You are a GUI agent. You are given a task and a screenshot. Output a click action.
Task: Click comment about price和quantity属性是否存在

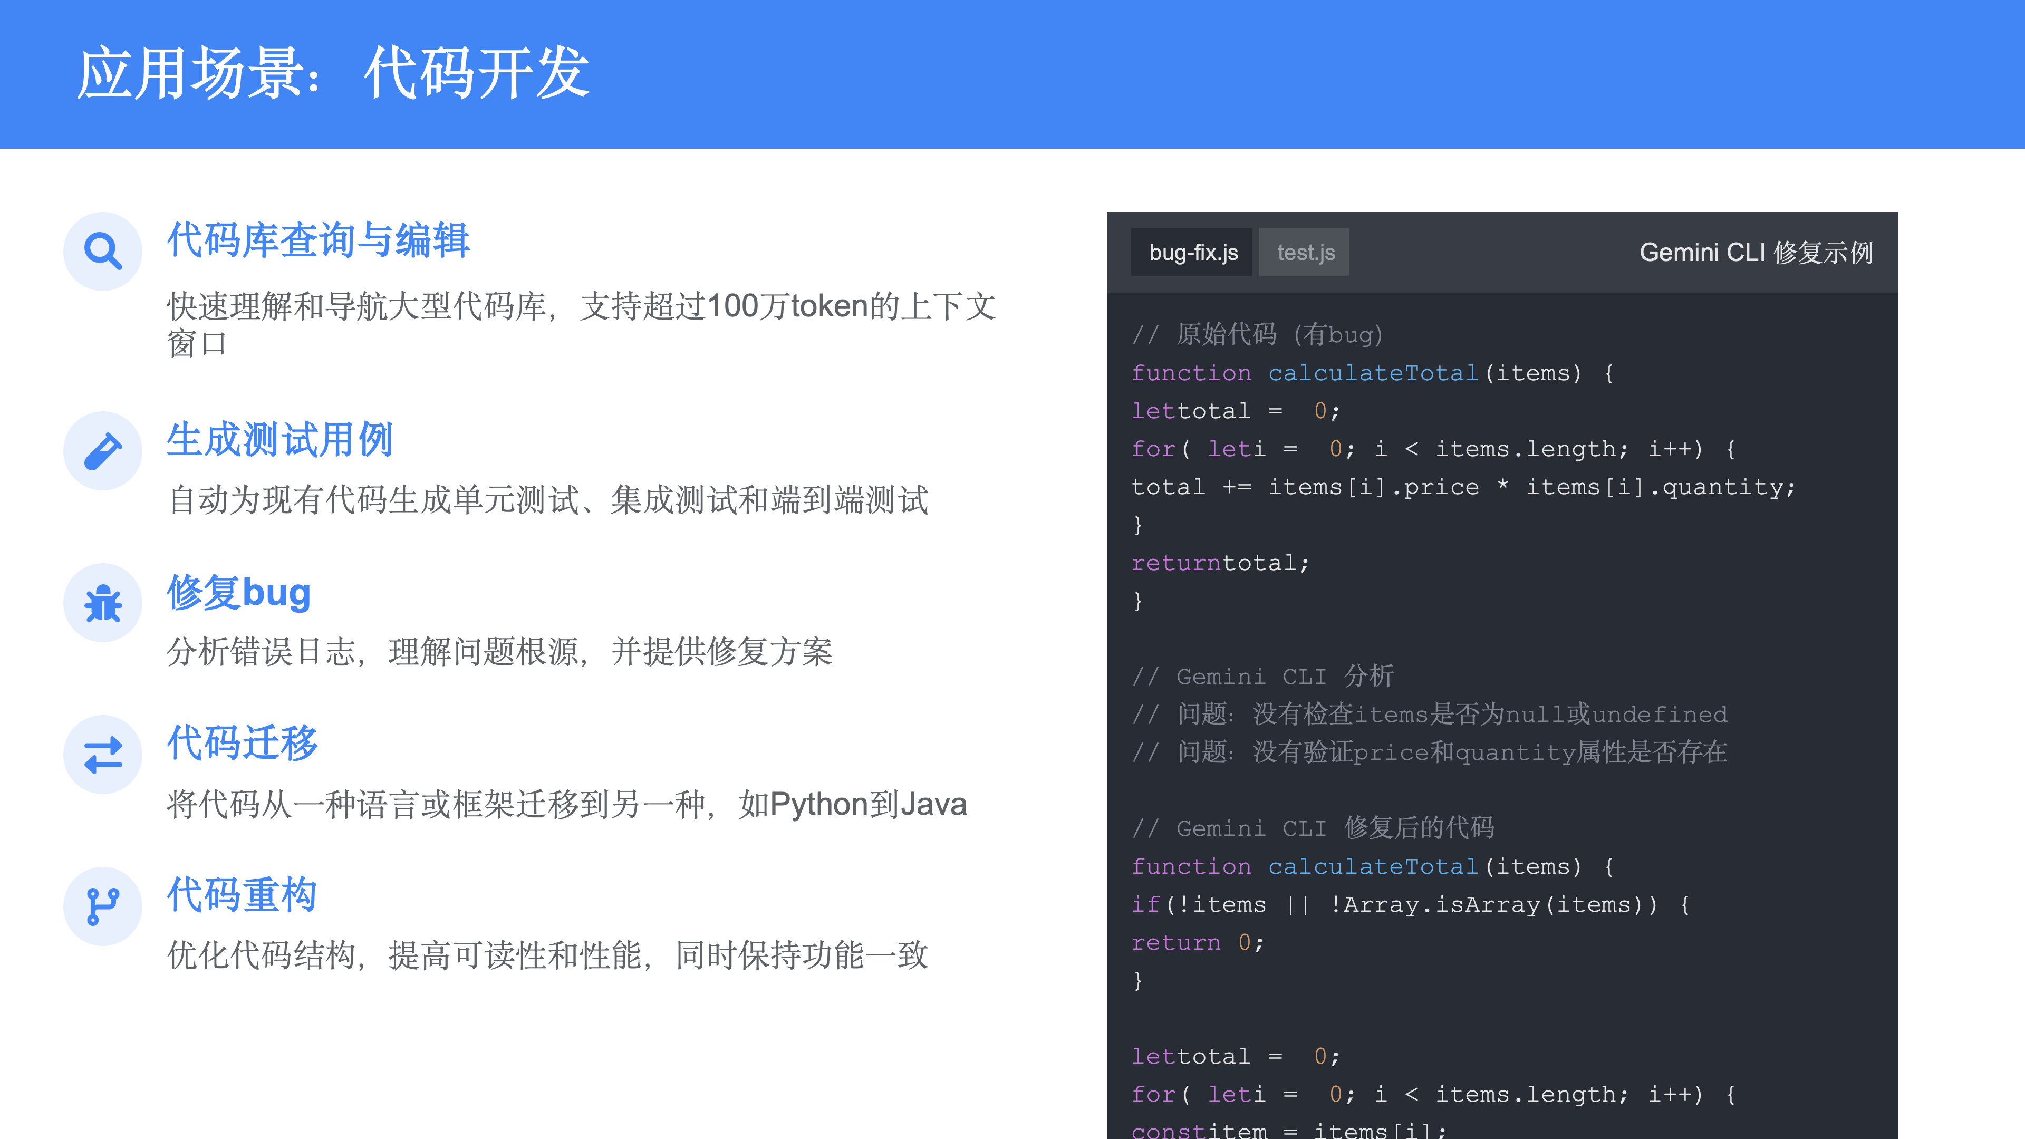1429,752
